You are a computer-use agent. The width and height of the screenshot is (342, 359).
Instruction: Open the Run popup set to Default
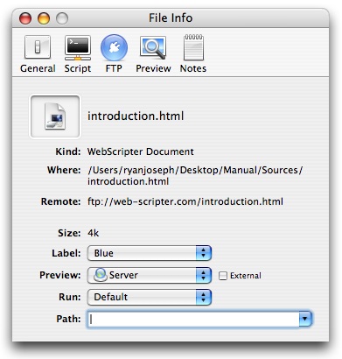(150, 297)
